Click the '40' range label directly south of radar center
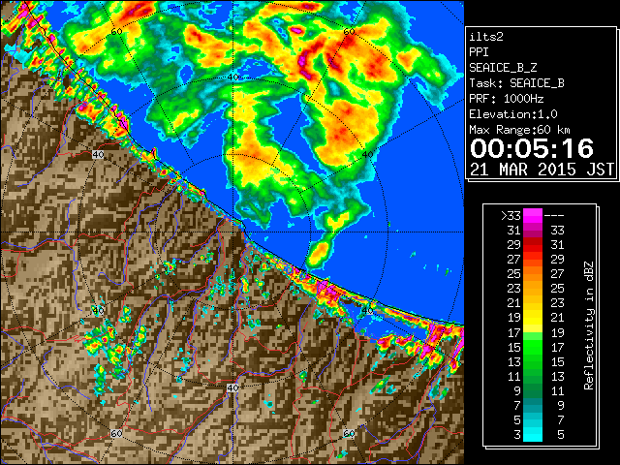The width and height of the screenshot is (620, 465). point(232,387)
